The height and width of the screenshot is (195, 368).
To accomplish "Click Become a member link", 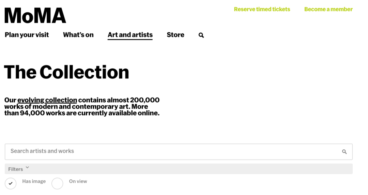I will 328,9.
